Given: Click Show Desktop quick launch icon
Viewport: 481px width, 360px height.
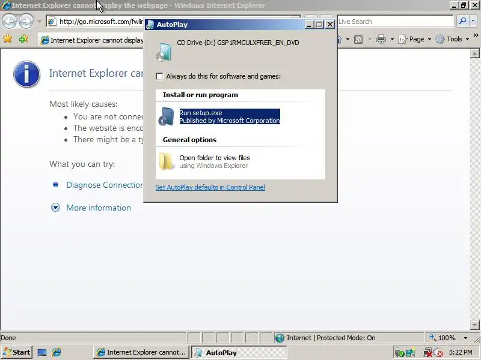Looking at the screenshot, I should click(41, 352).
